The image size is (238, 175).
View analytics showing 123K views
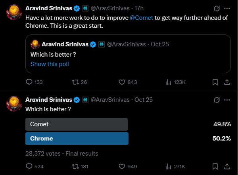168,82
